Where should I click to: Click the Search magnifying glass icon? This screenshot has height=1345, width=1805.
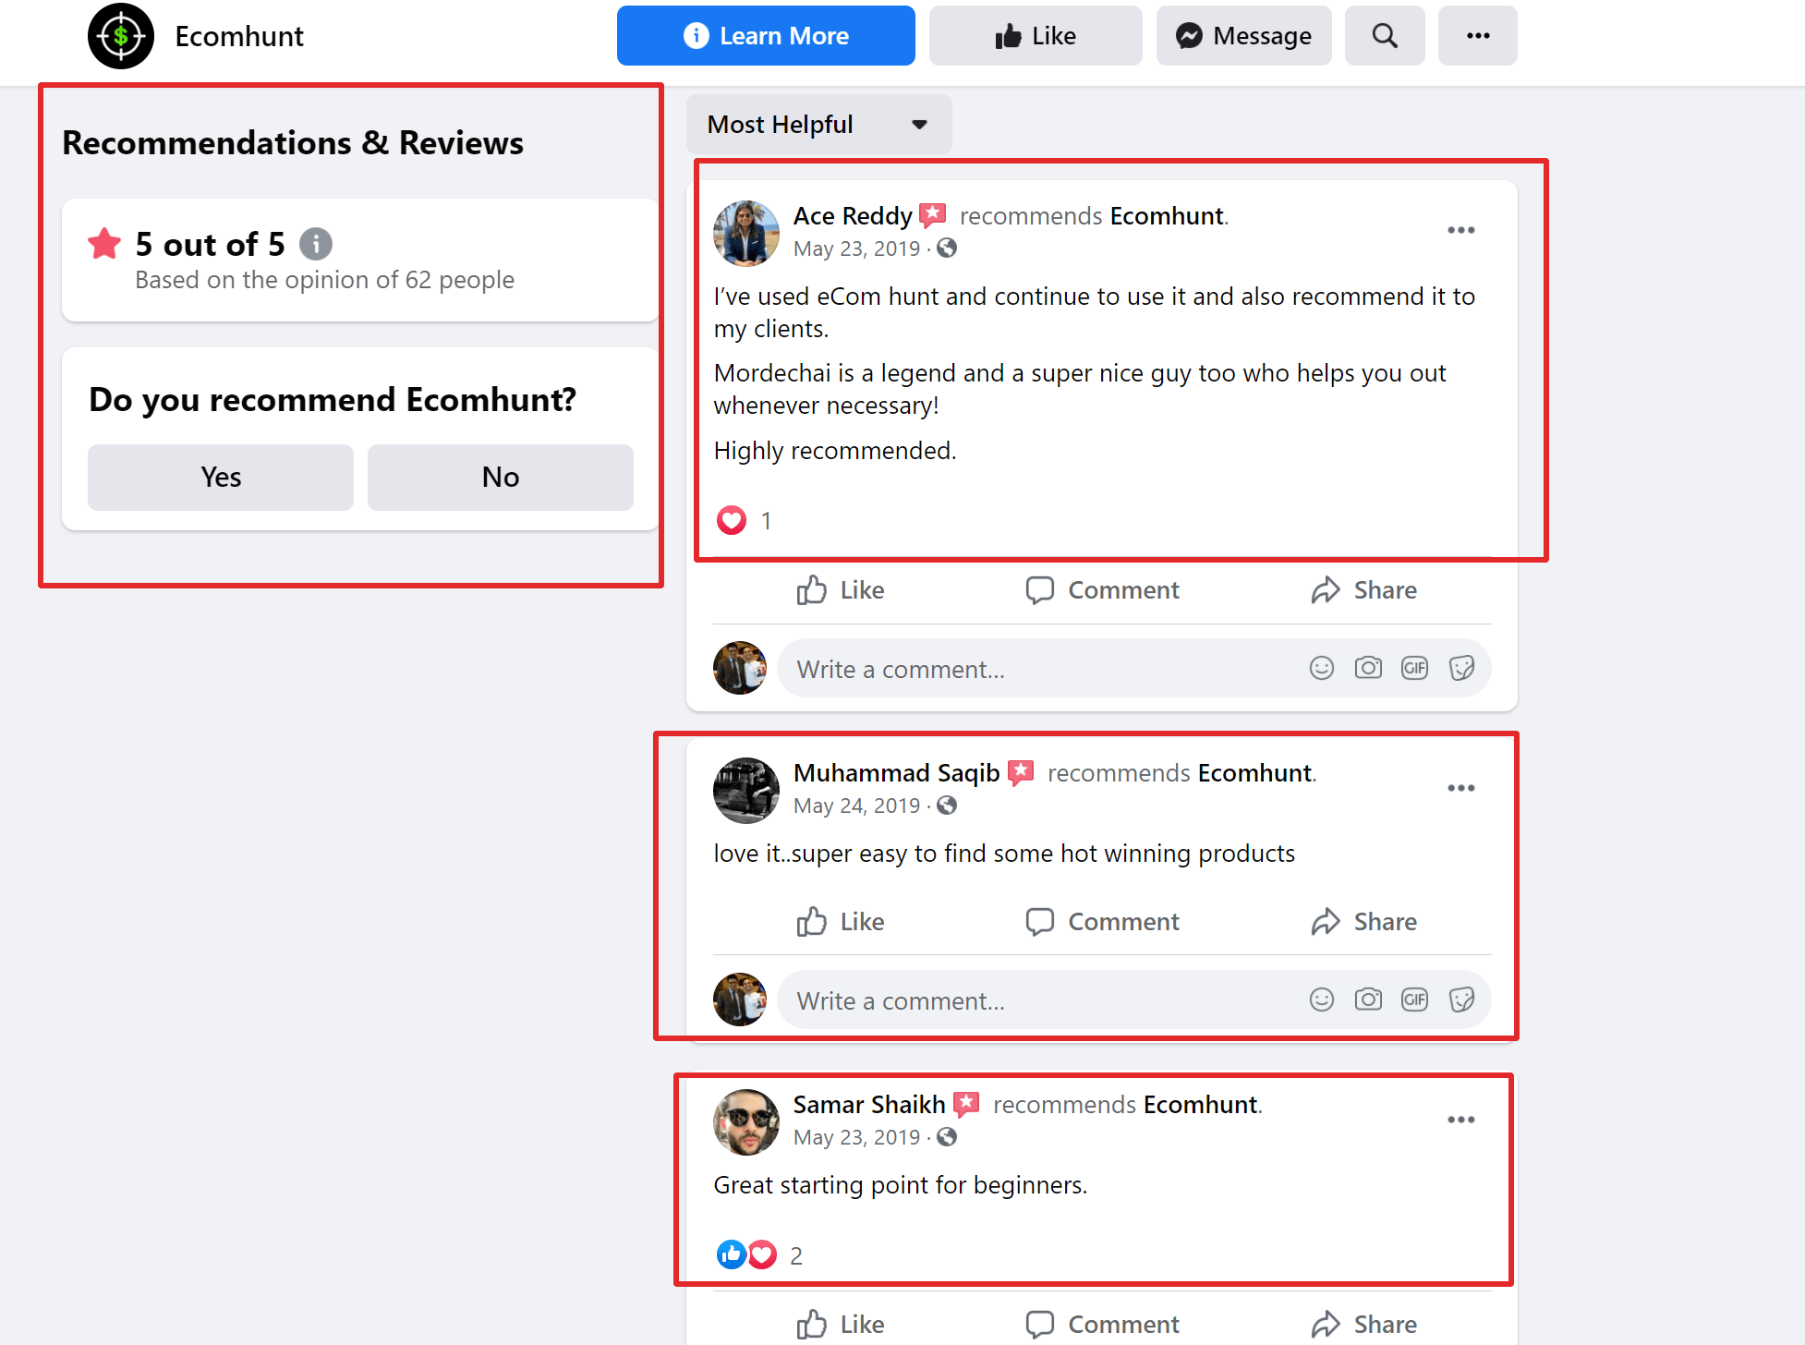(x=1386, y=37)
